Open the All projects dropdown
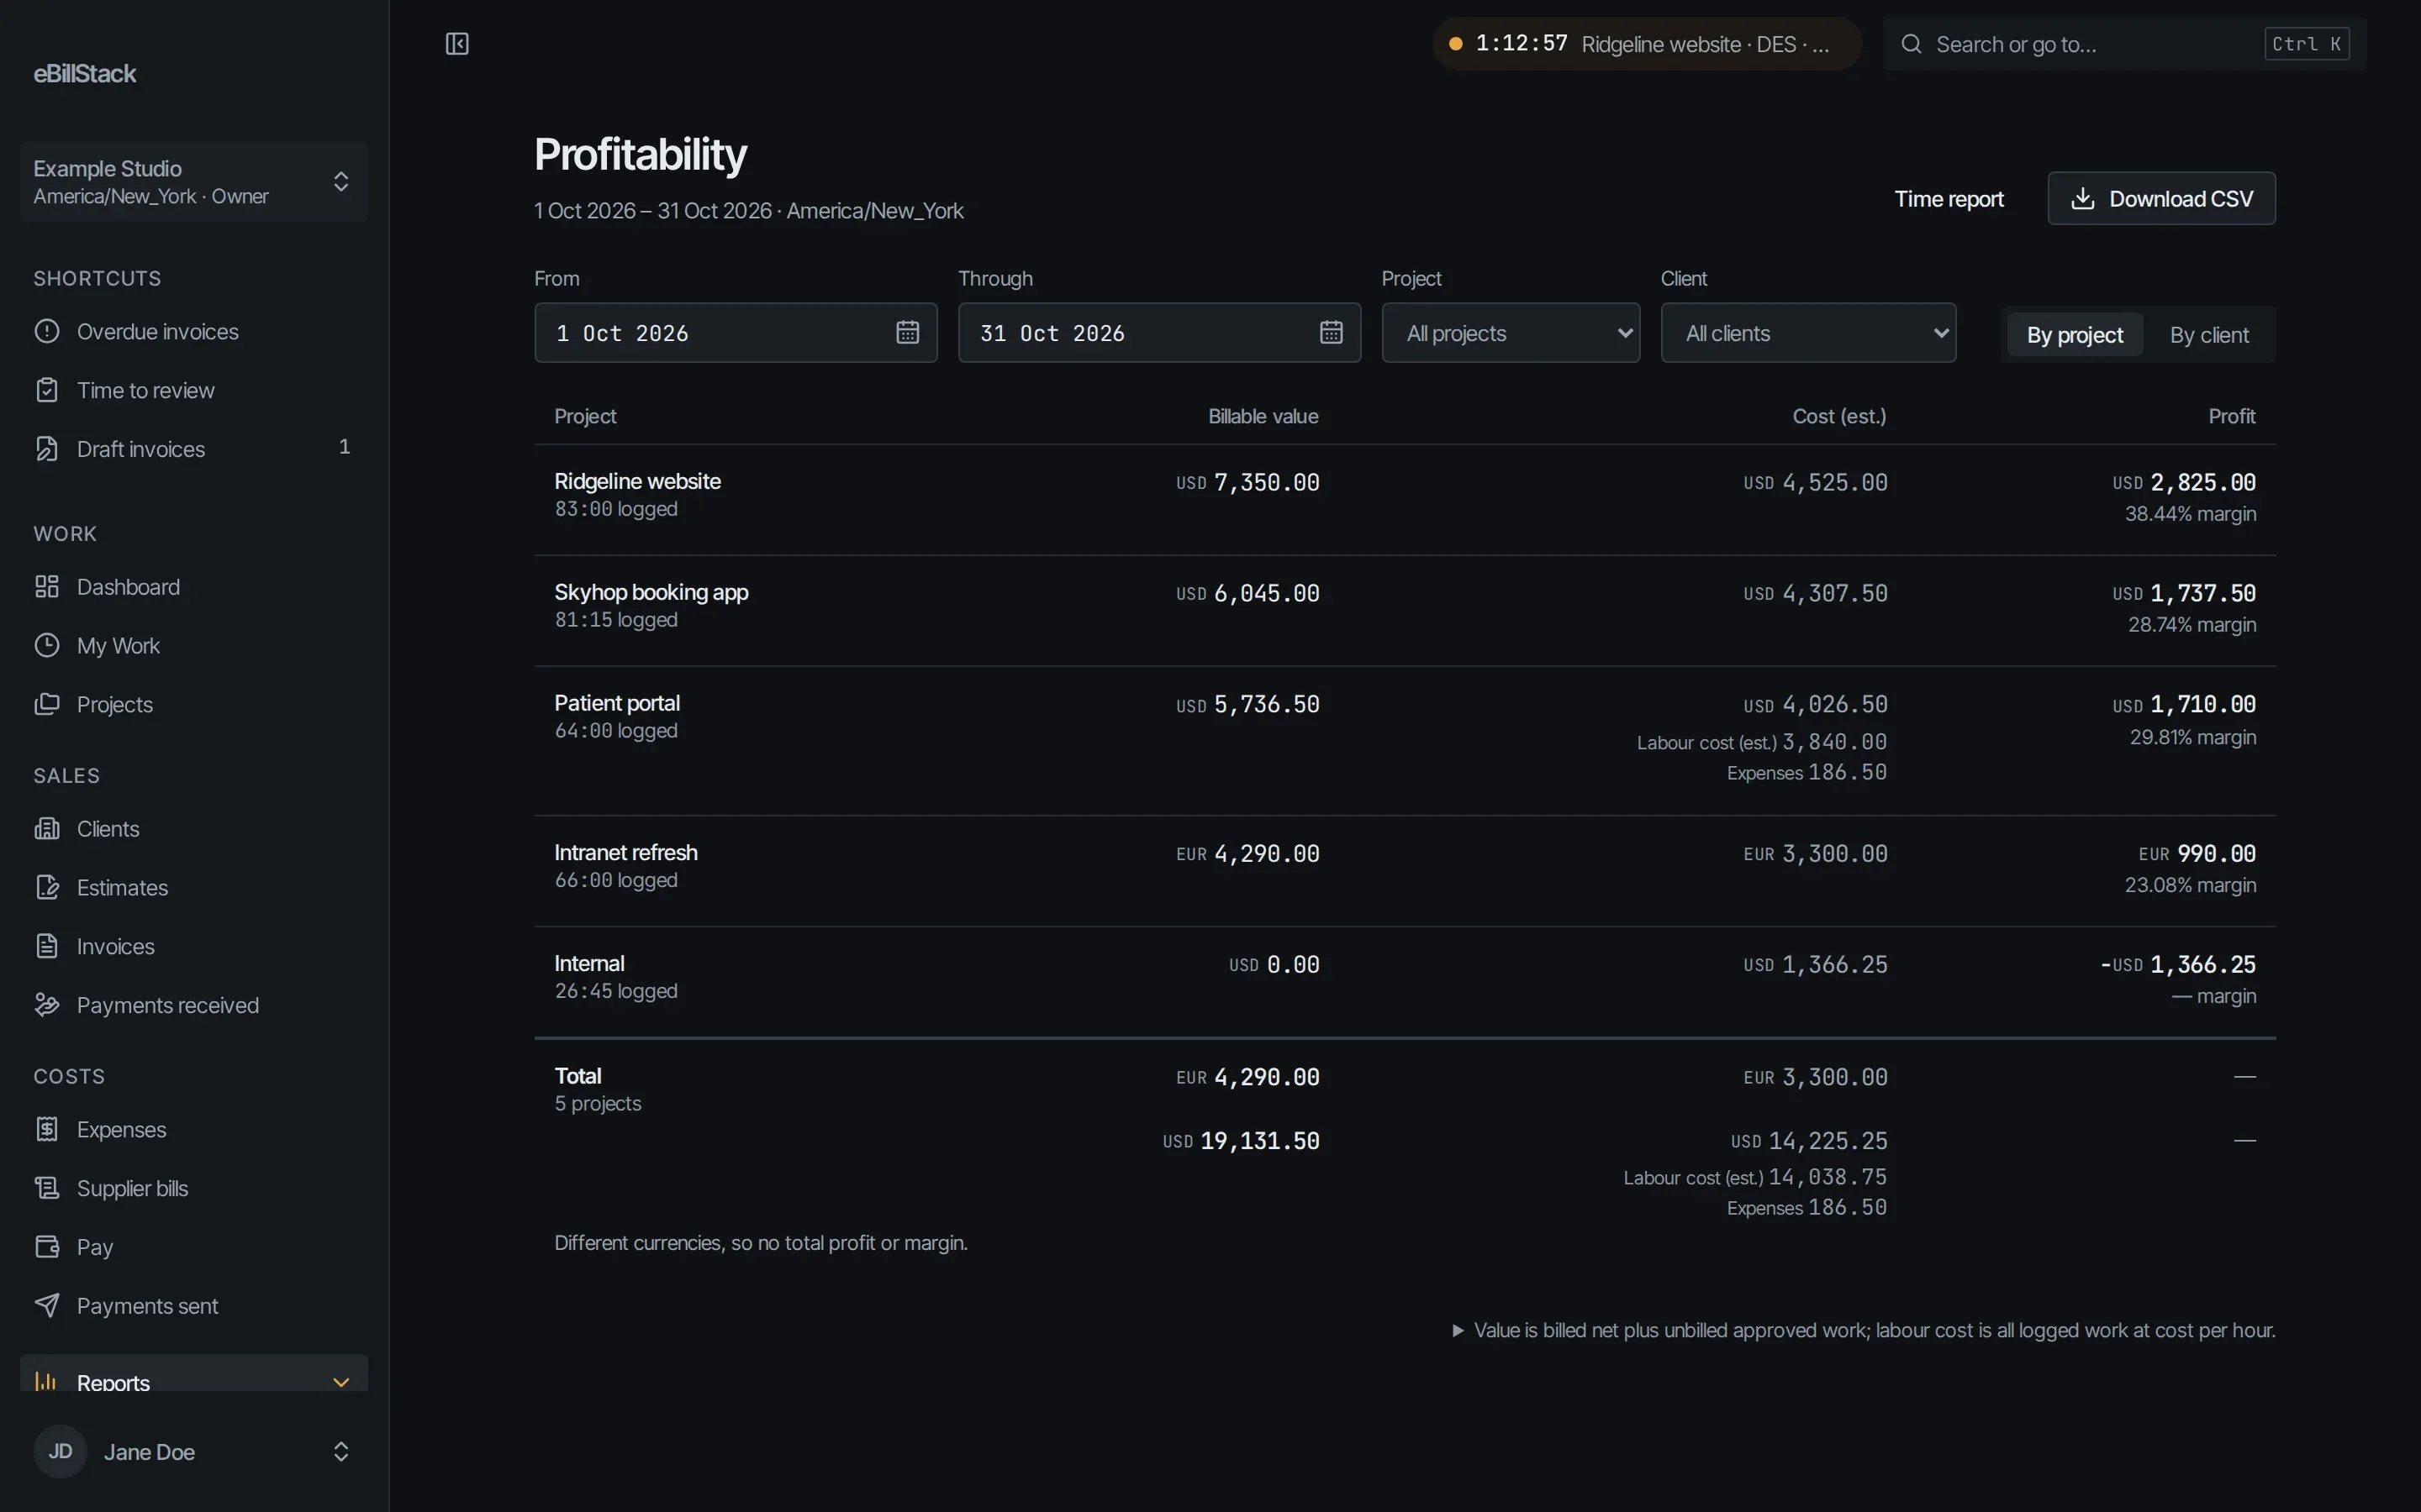 pyautogui.click(x=1511, y=333)
